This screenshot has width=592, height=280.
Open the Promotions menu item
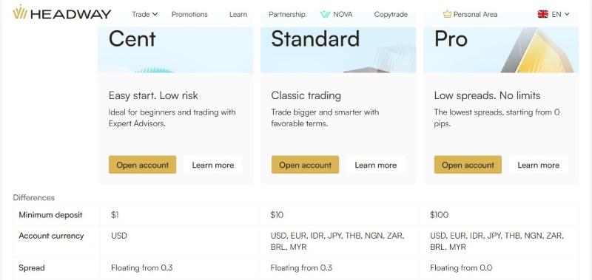(189, 14)
